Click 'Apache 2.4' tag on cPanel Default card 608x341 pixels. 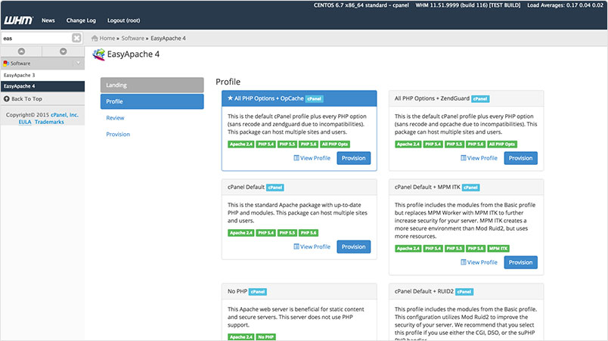pos(240,233)
